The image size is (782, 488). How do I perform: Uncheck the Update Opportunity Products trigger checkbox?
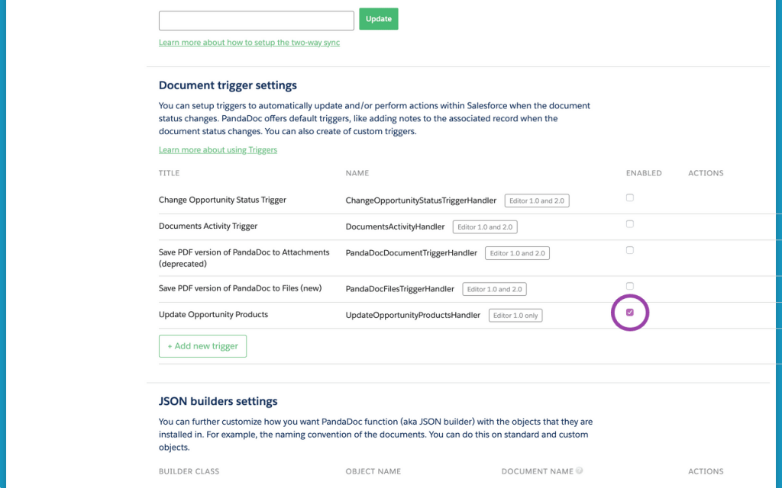point(630,312)
